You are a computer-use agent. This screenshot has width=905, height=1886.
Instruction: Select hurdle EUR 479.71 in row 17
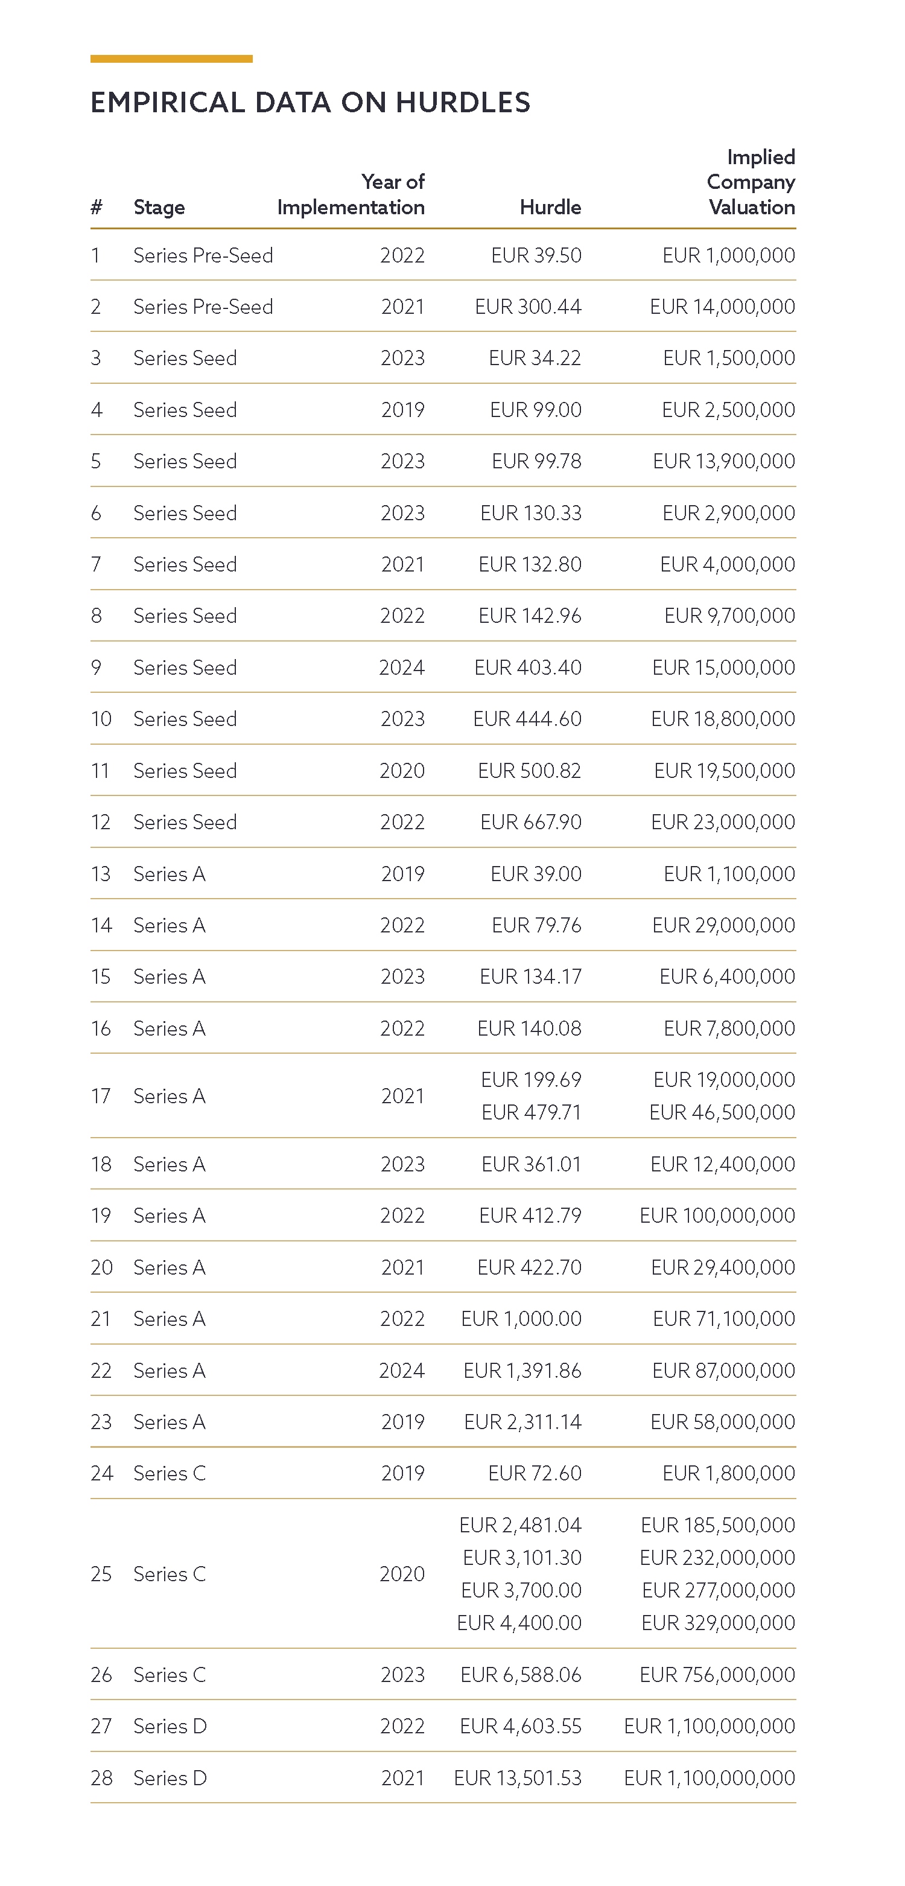click(x=531, y=1112)
